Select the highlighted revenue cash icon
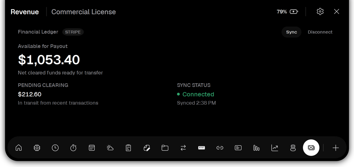Viewport: 354px width, 167px height. [311, 148]
